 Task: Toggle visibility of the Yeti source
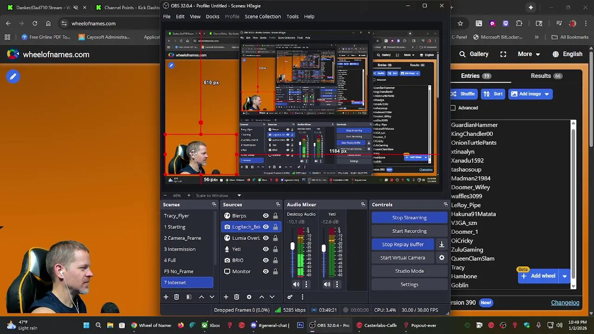pos(266,249)
